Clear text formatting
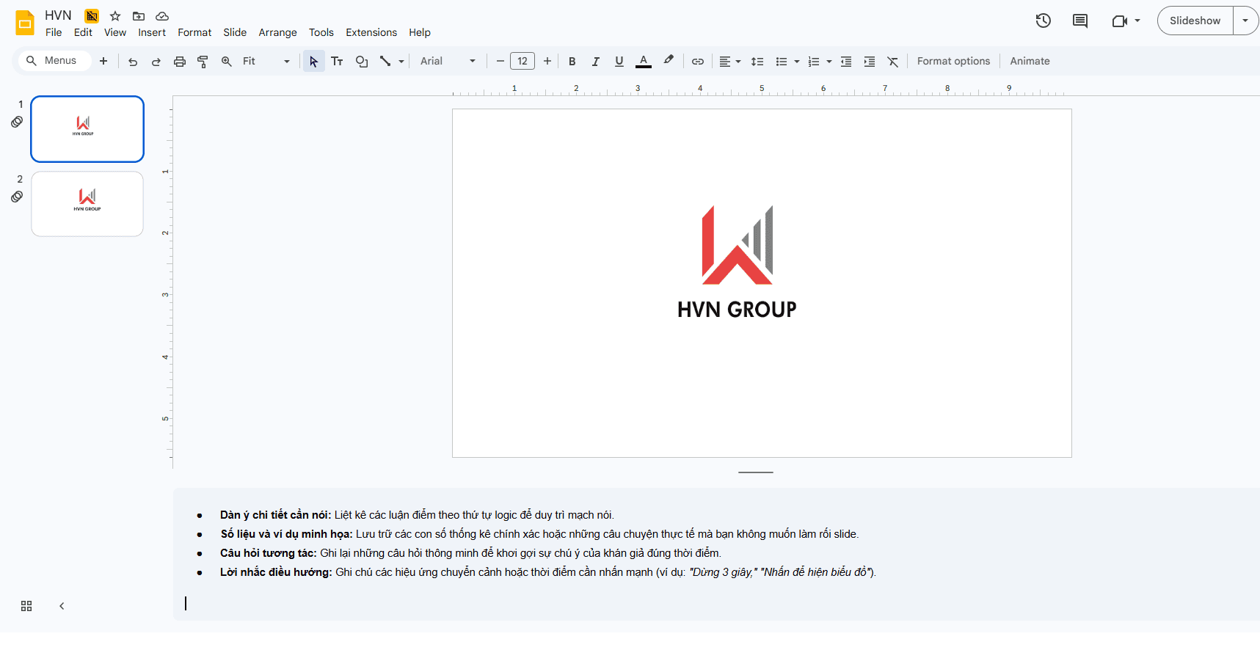 (x=893, y=62)
